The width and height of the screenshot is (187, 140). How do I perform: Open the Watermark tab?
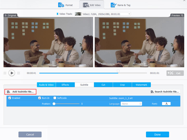tap(141, 85)
